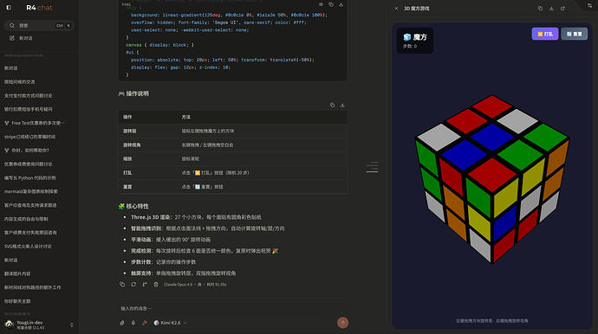Open the chat 'SVG格式火柴人设计讨论'
Viewport: 598px width, 334px height.
[x=28, y=247]
